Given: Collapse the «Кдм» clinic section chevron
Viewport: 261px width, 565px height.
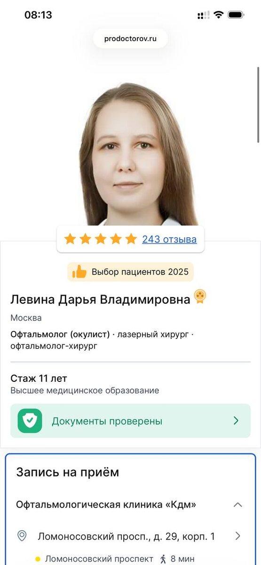Looking at the screenshot, I should (238, 505).
